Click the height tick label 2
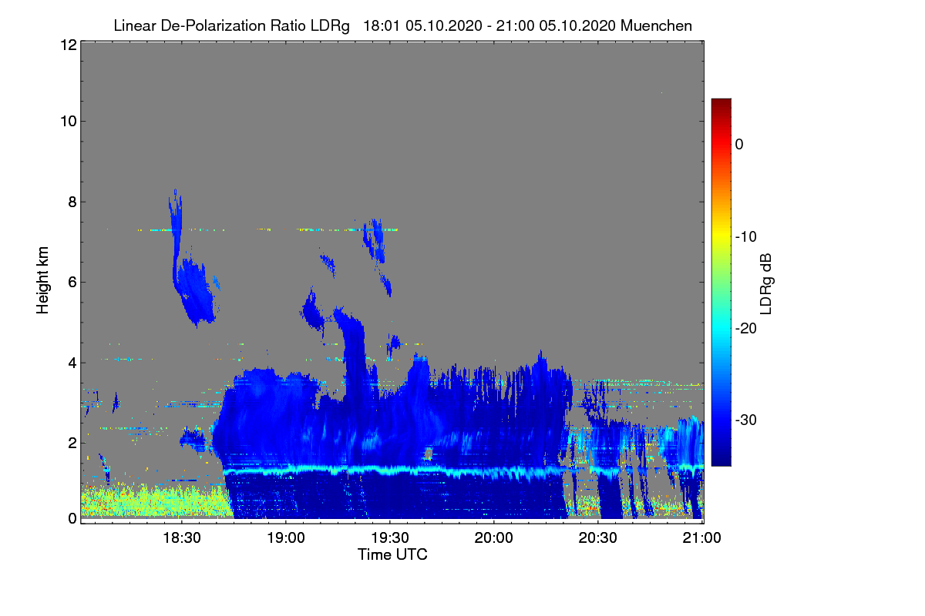Viewport: 925px width, 616px height. [71, 442]
